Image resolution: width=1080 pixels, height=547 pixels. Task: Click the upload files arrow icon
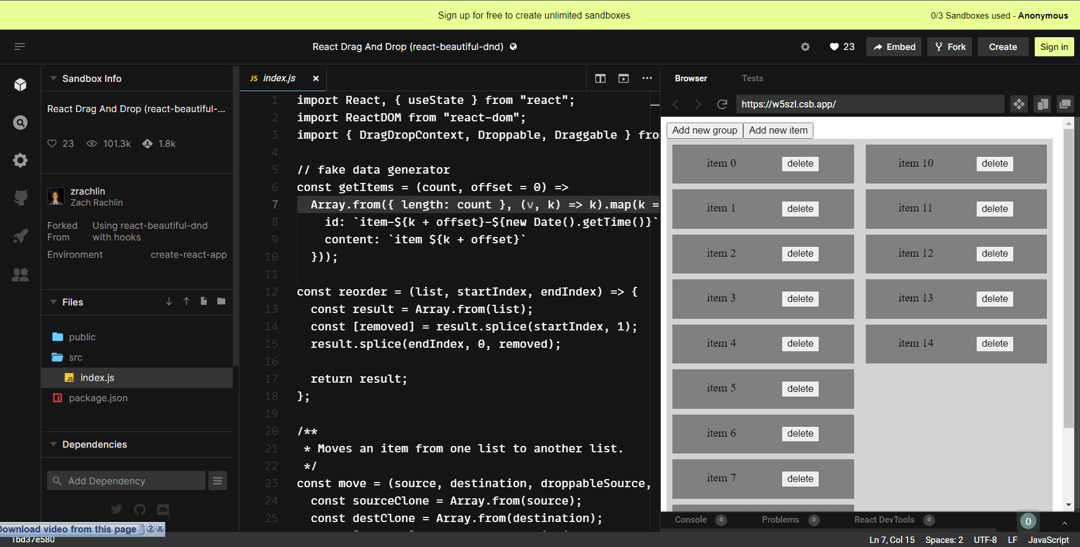point(186,301)
